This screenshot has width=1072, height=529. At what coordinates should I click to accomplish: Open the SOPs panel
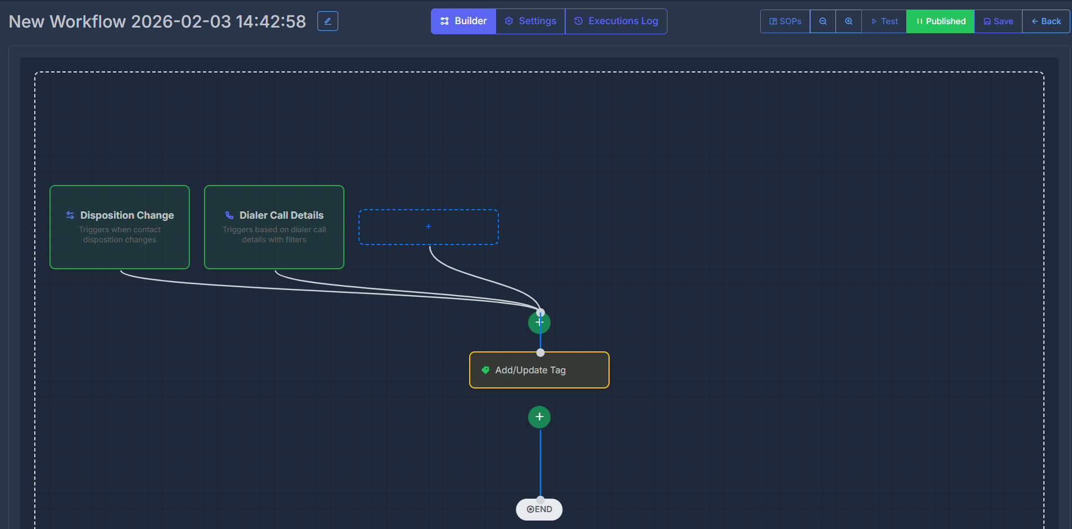784,21
